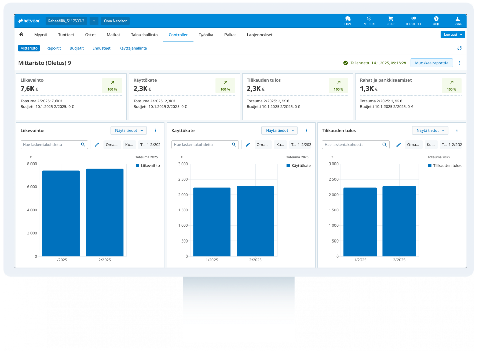477x353 pixels.
Task: Click the 2/2025 bar in Liikevaihto chart
Action: [105, 212]
